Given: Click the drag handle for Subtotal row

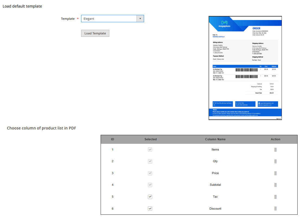Looking at the screenshot, I should (x=275, y=185).
